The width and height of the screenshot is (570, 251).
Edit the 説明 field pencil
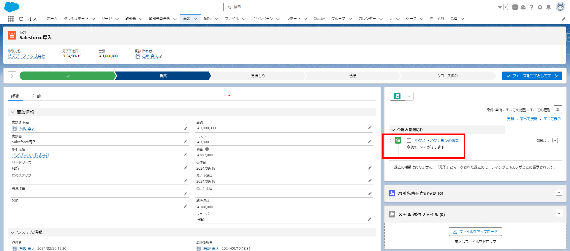tap(186, 206)
